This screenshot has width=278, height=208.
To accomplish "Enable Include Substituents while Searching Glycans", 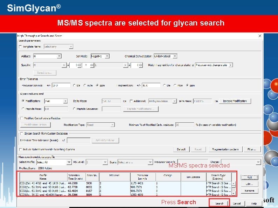I will coord(20,149).
